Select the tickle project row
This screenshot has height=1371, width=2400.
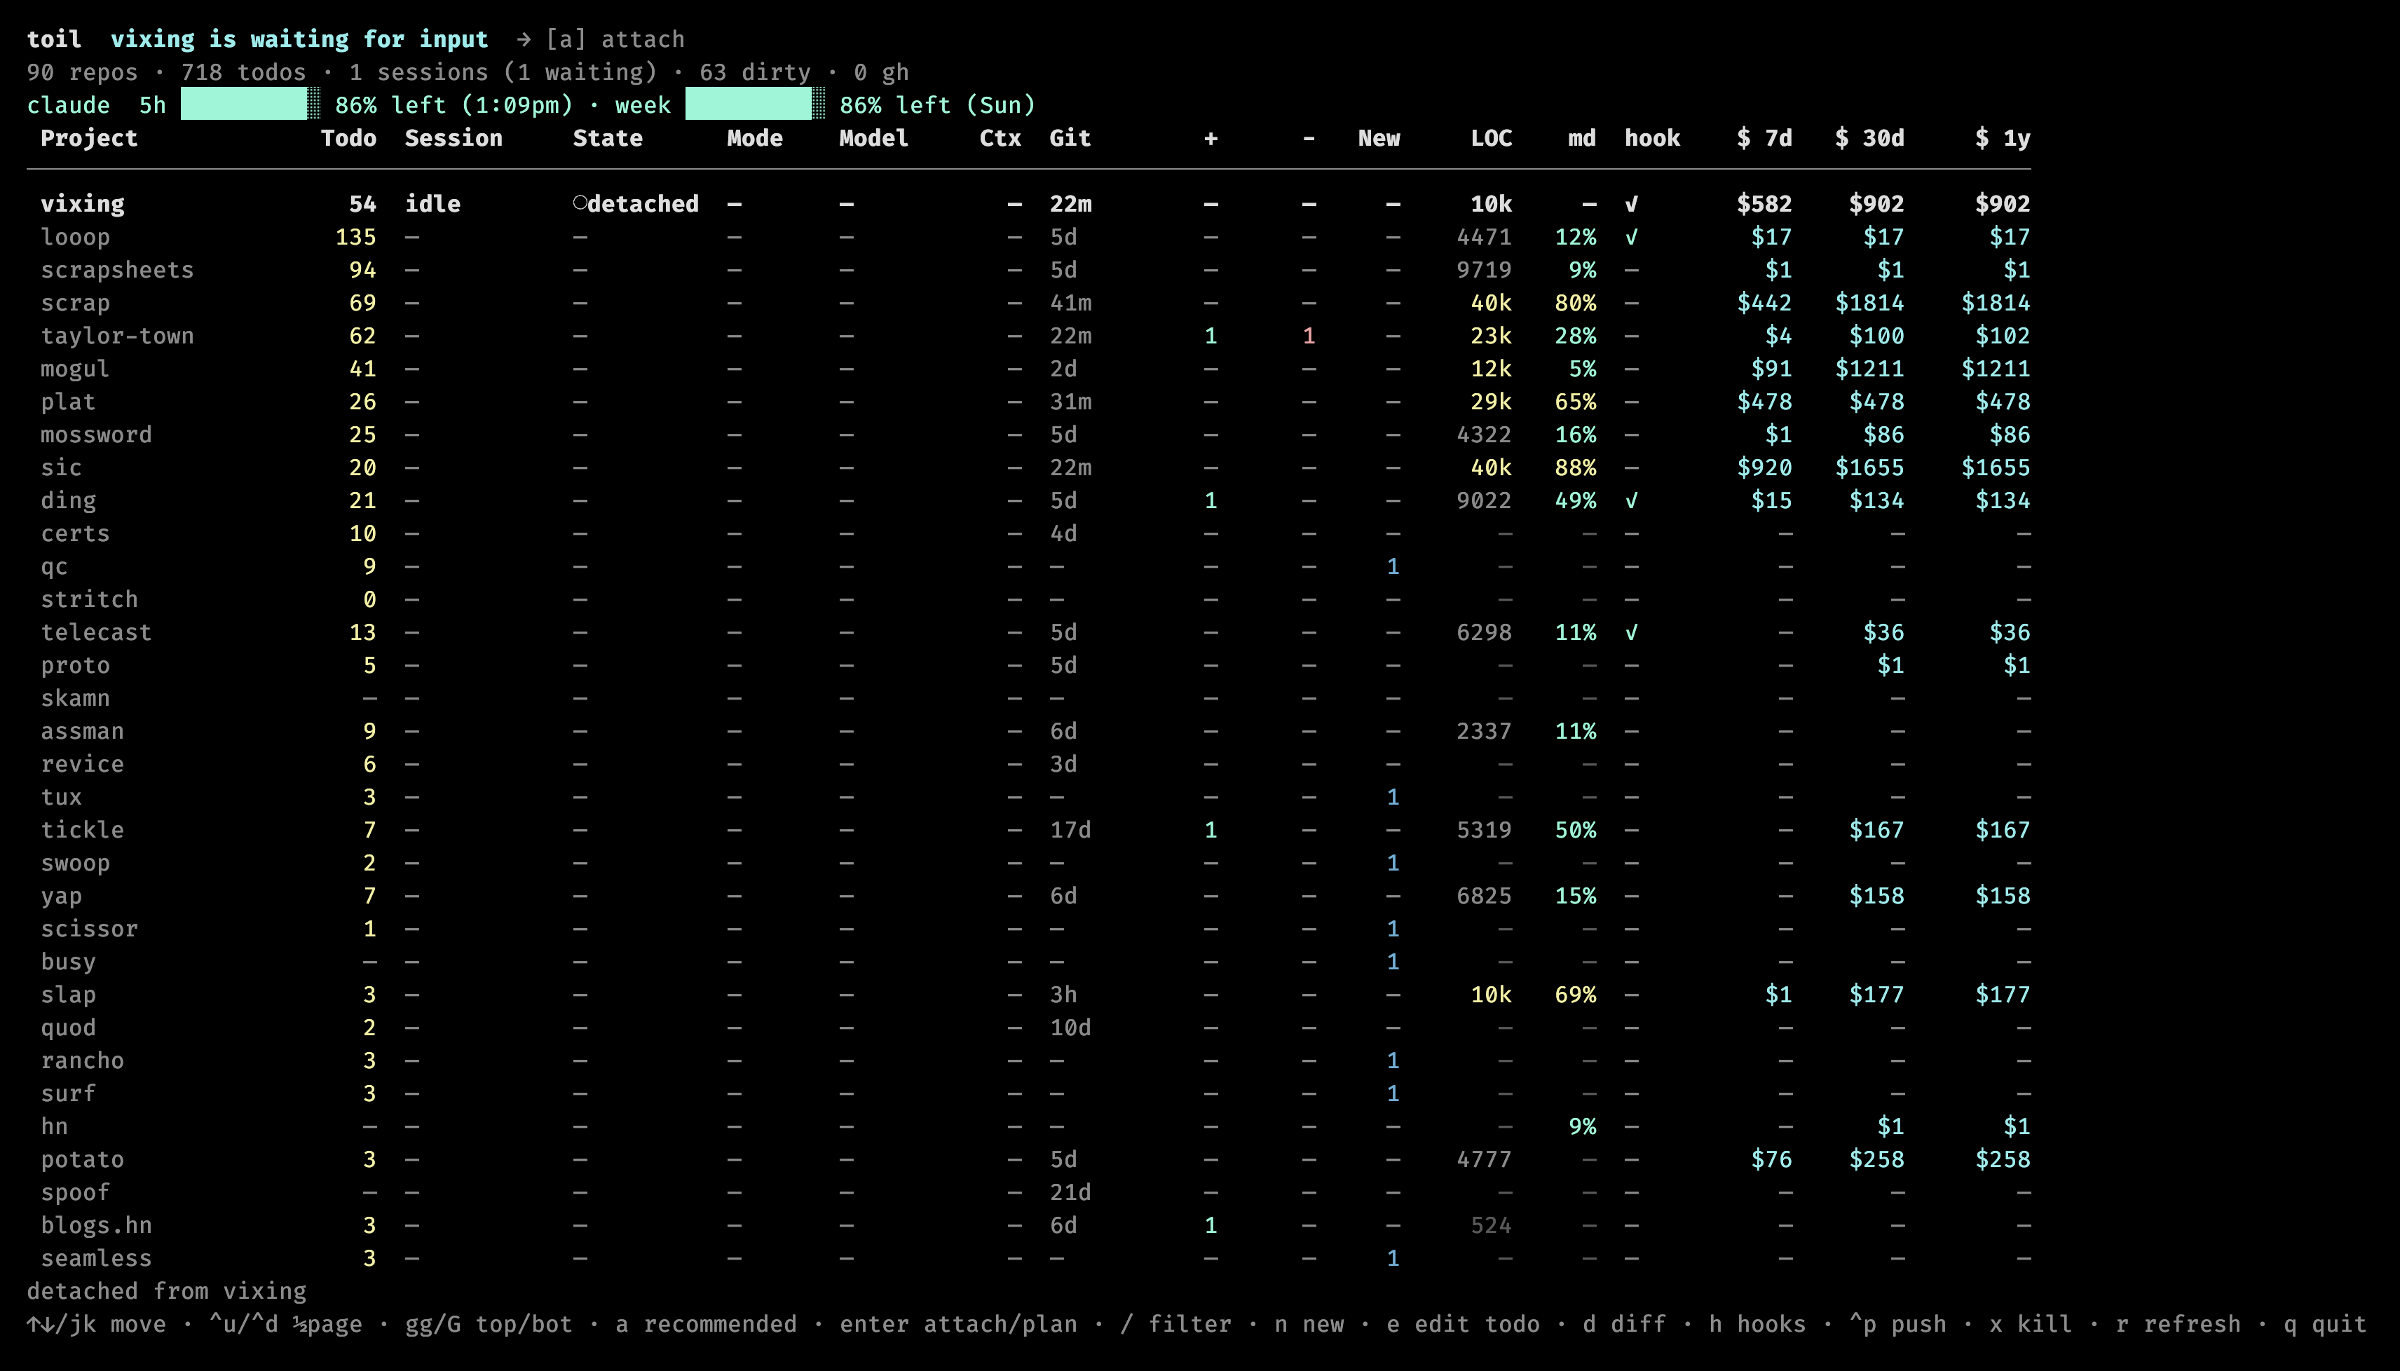coord(1029,831)
